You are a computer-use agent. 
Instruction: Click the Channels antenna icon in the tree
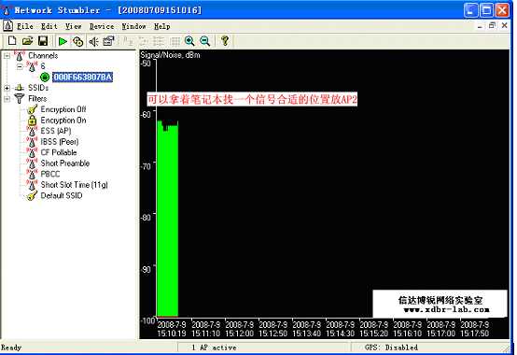click(20, 56)
